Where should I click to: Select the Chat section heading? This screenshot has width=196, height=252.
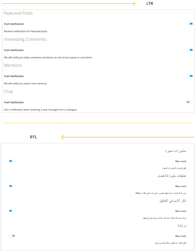pos(8,91)
